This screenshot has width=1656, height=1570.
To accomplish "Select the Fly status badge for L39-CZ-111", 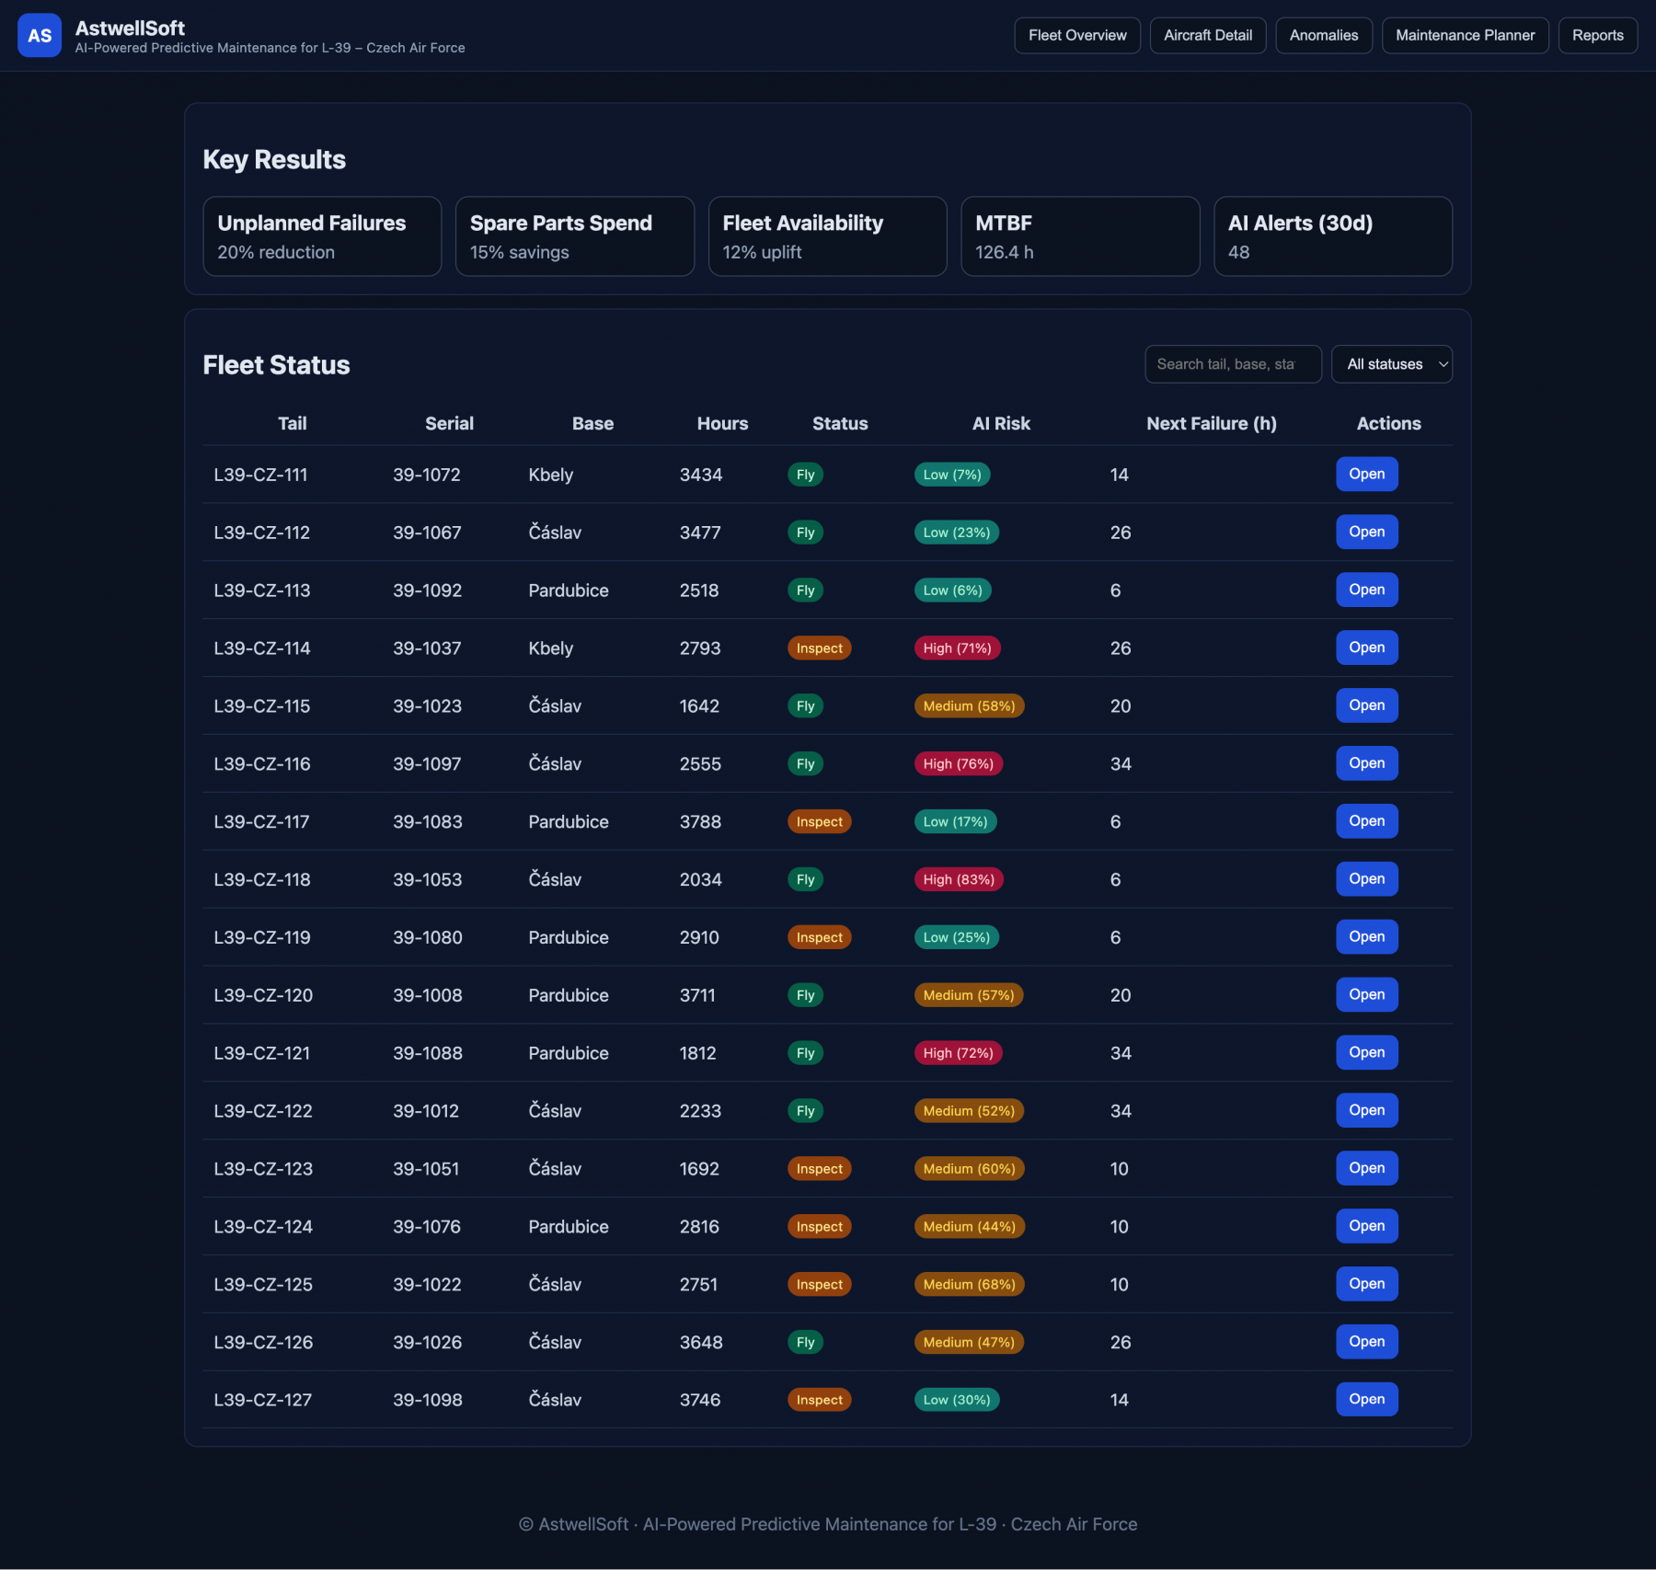I will click(805, 475).
